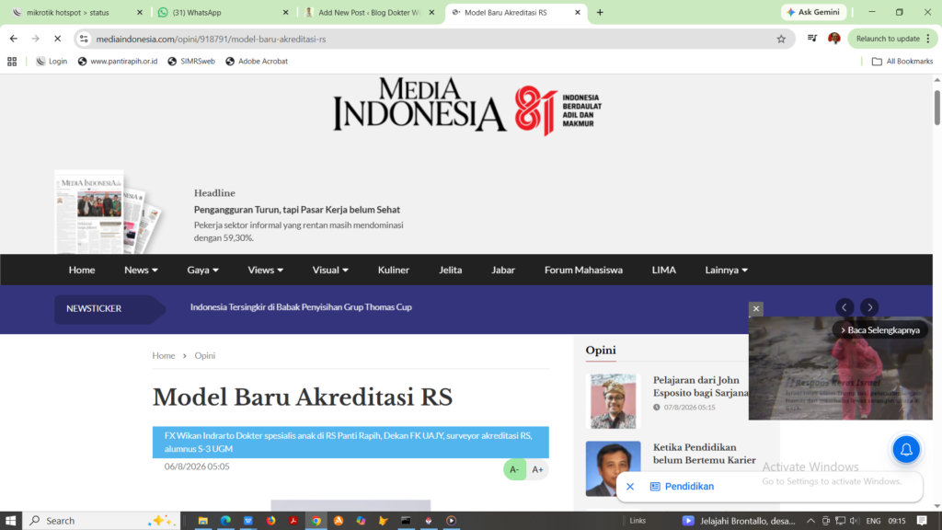This screenshot has width=942, height=530.
Task: Open the Adobe Acrobat bookmark
Action: tap(257, 62)
